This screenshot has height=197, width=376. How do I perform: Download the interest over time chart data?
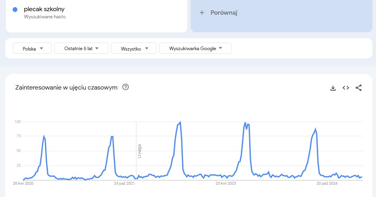333,88
